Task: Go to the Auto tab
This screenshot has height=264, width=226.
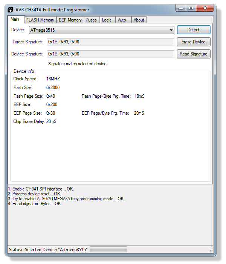Action: point(123,20)
